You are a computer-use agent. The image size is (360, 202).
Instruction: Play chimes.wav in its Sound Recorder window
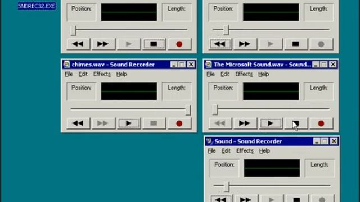129,123
